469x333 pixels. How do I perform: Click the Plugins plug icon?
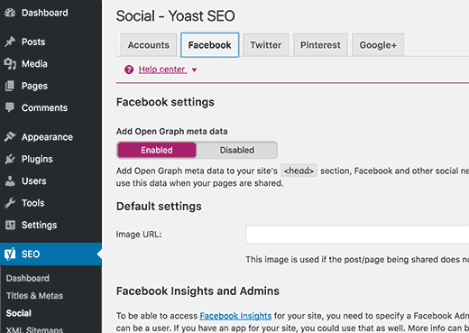10,159
